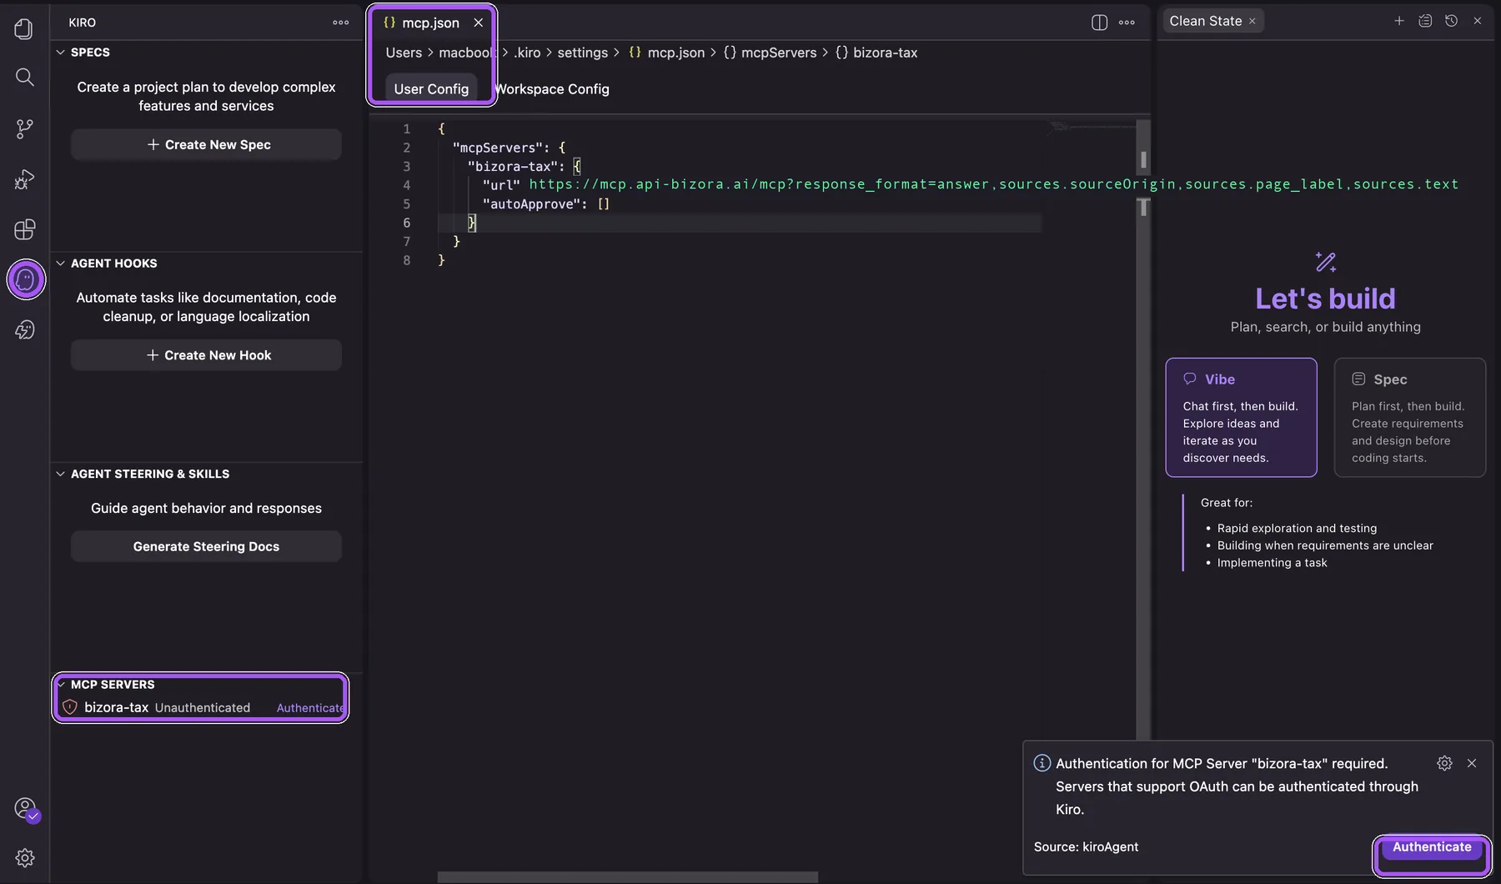Open Run and Debug icon
This screenshot has height=884, width=1501.
[x=24, y=179]
